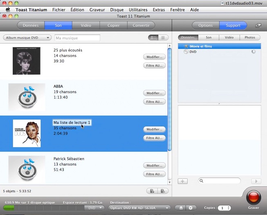Open the DVD disc size dropdown

pos(94,208)
